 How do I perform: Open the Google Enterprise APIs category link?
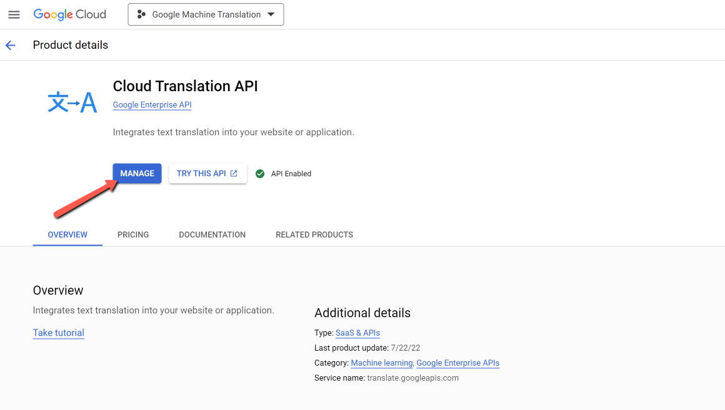coord(457,363)
